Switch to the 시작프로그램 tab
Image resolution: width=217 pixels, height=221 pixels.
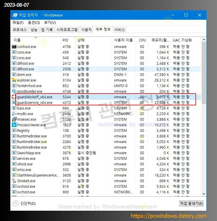click(x=67, y=30)
